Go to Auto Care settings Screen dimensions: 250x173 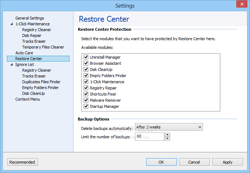pyautogui.click(x=24, y=53)
